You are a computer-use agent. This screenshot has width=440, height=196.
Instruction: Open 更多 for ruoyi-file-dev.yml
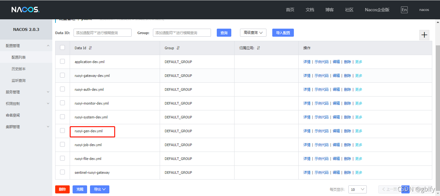point(359,159)
